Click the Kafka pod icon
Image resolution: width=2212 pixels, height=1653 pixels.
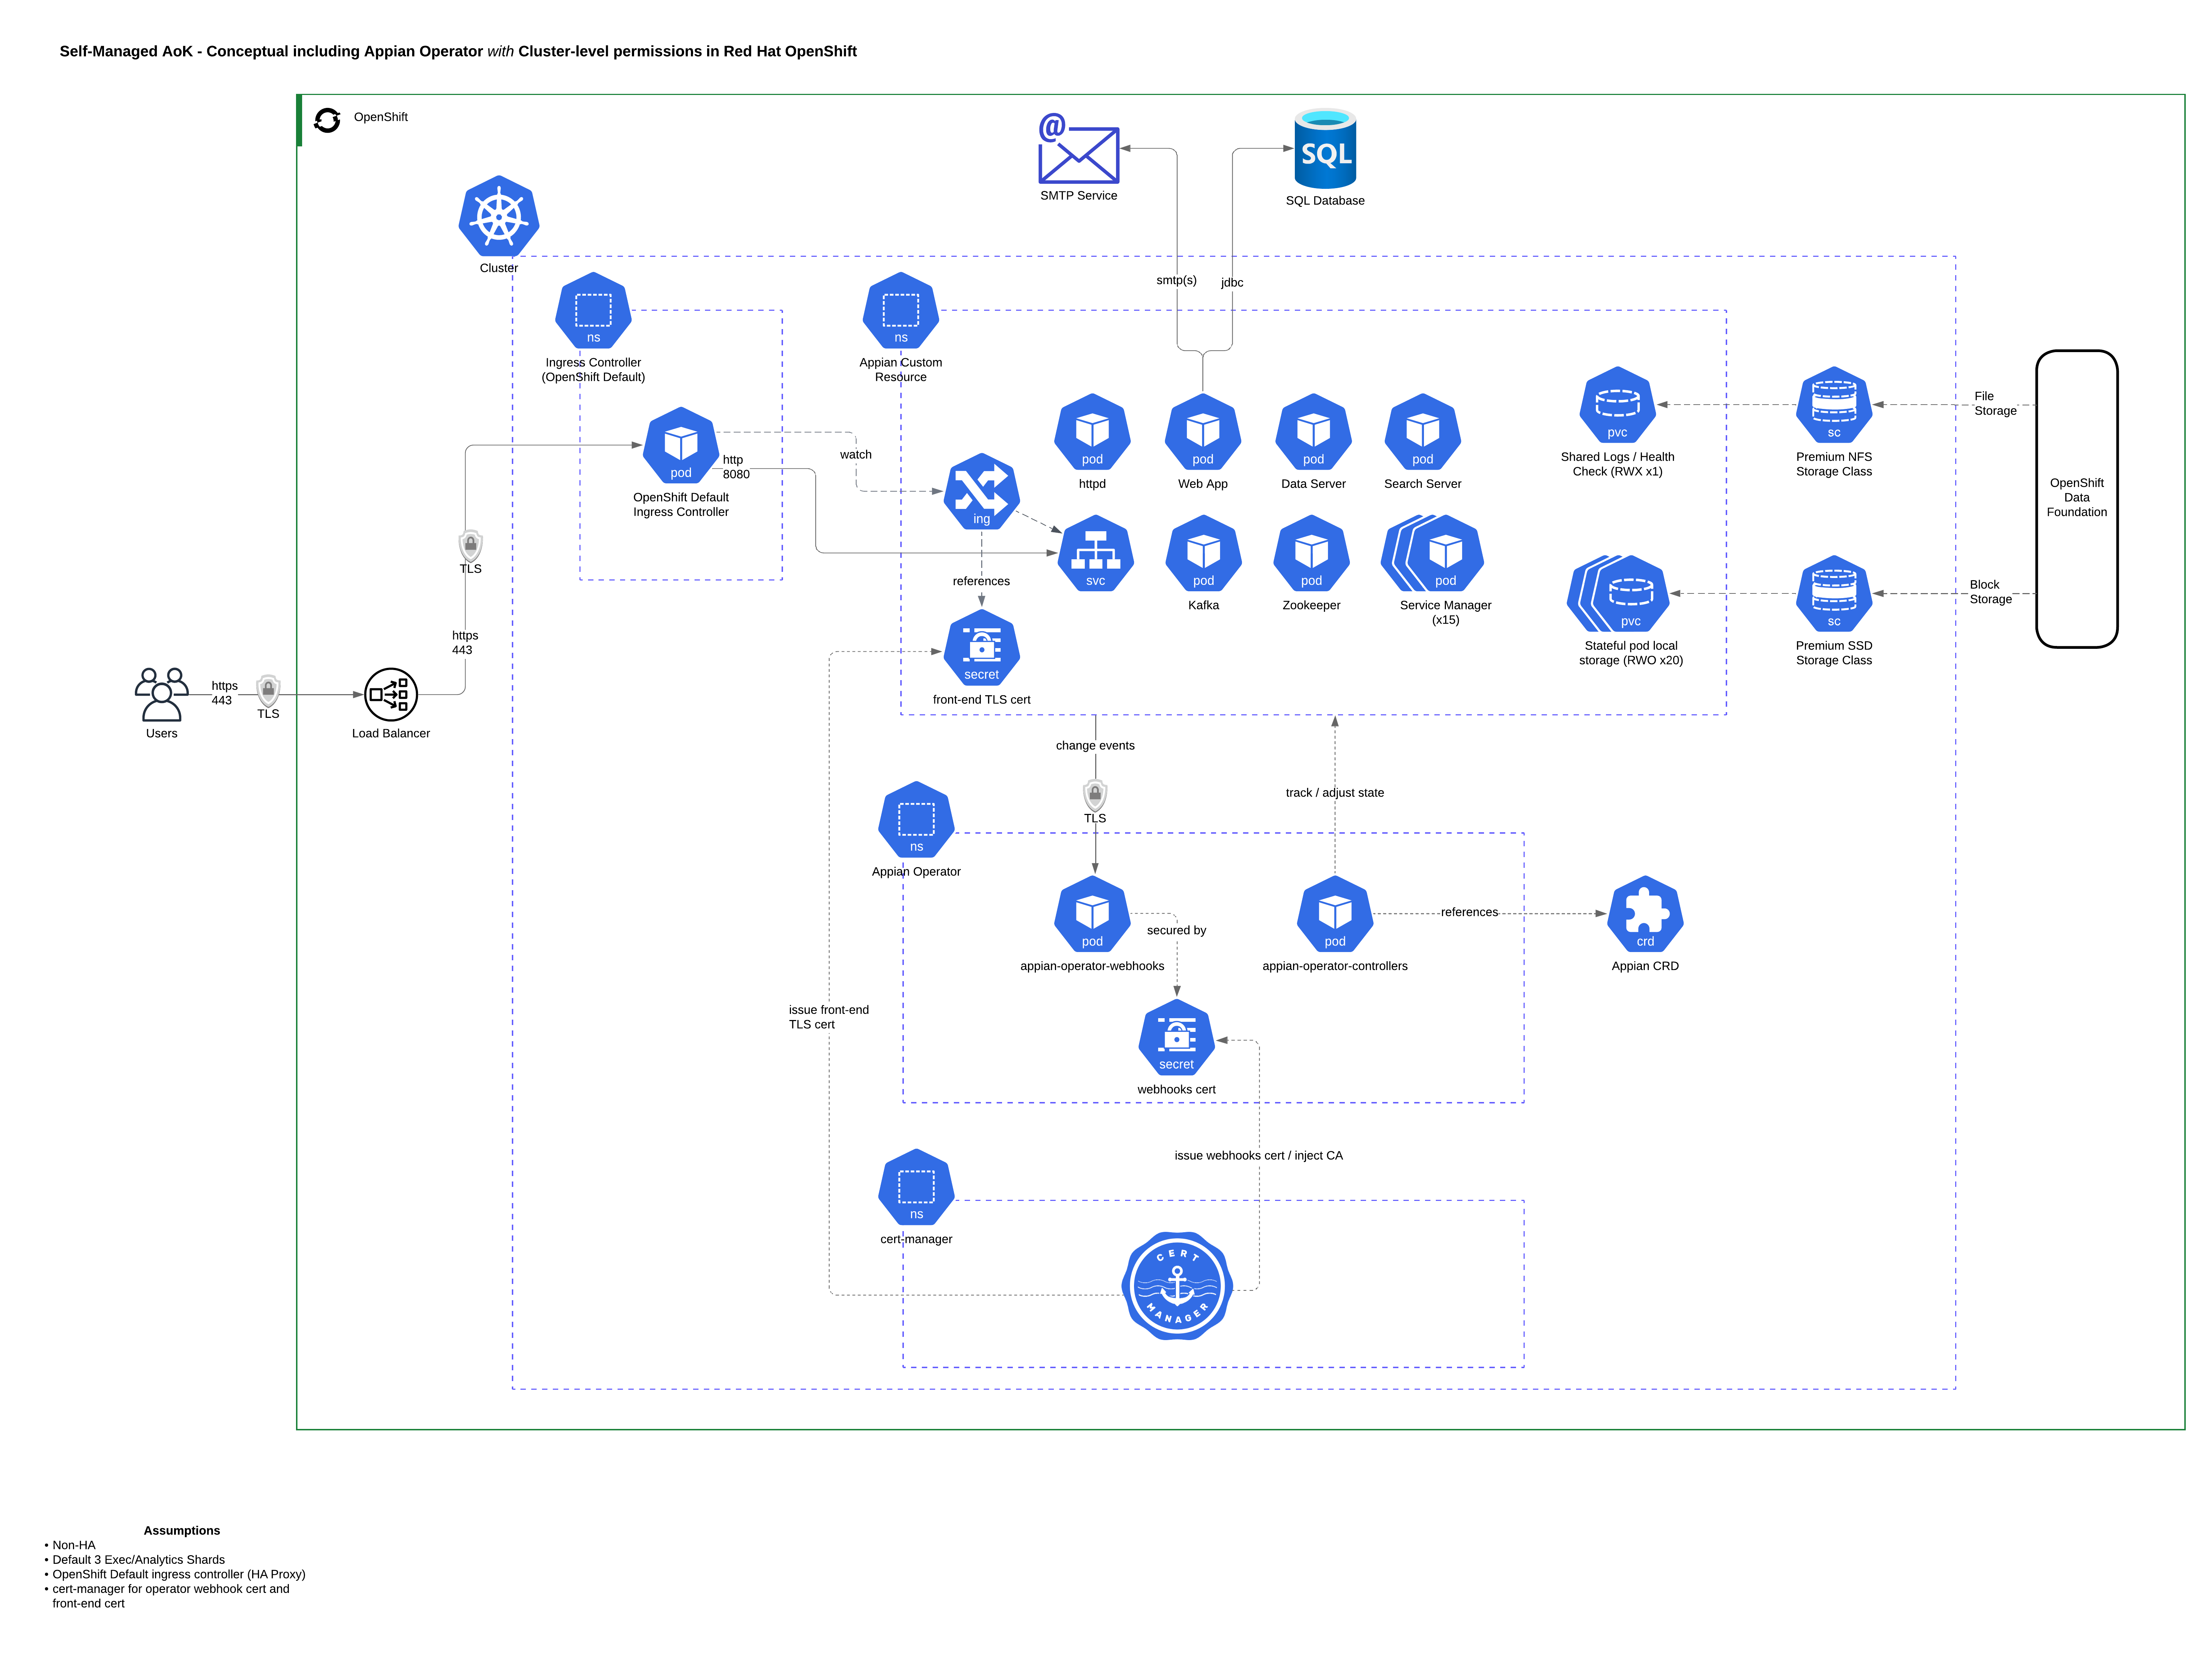point(1204,554)
